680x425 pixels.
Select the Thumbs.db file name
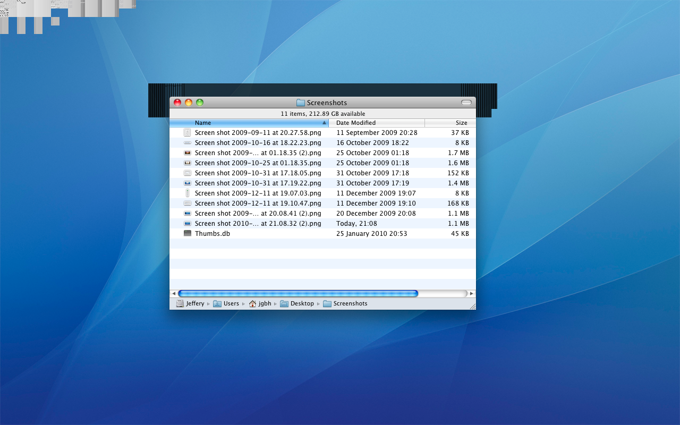(212, 234)
